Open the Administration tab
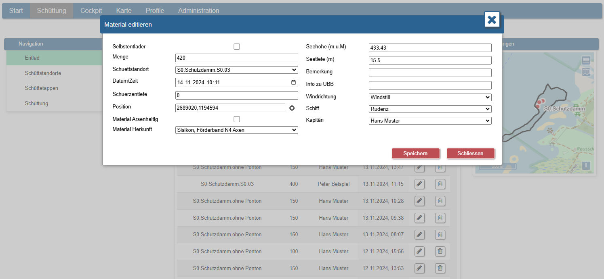 coord(199,10)
